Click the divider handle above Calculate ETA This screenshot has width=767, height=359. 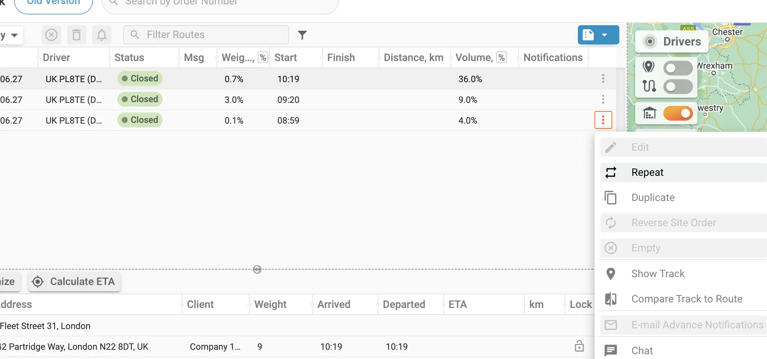257,269
